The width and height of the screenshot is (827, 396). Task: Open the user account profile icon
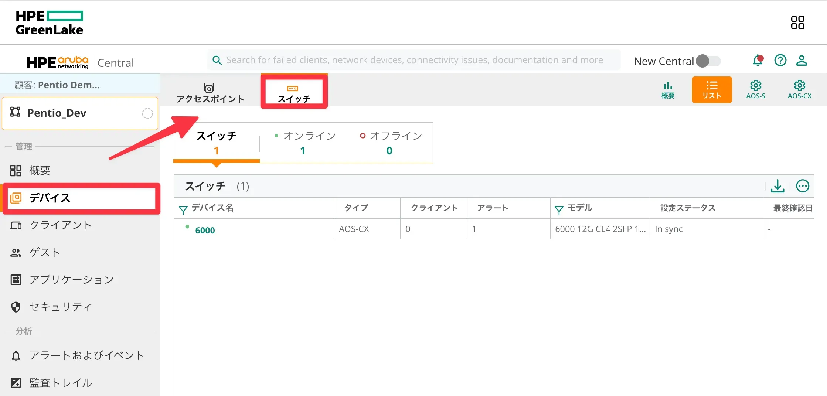(x=801, y=60)
